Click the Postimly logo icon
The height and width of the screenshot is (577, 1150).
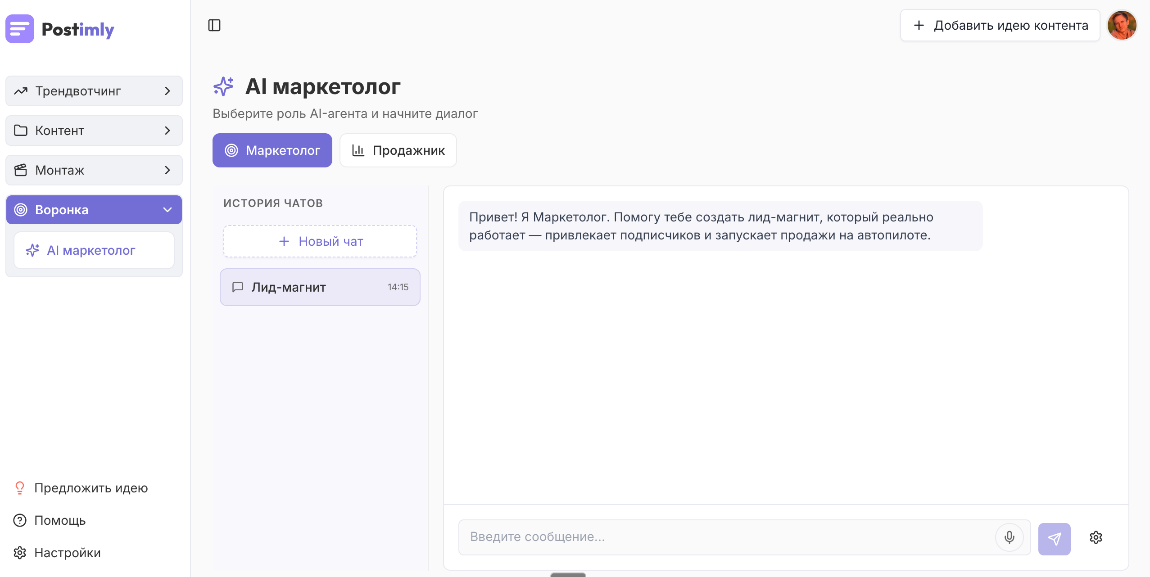point(20,29)
